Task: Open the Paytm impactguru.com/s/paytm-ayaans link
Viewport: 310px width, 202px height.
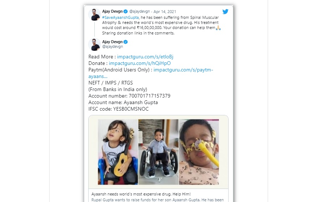Action: 183,70
